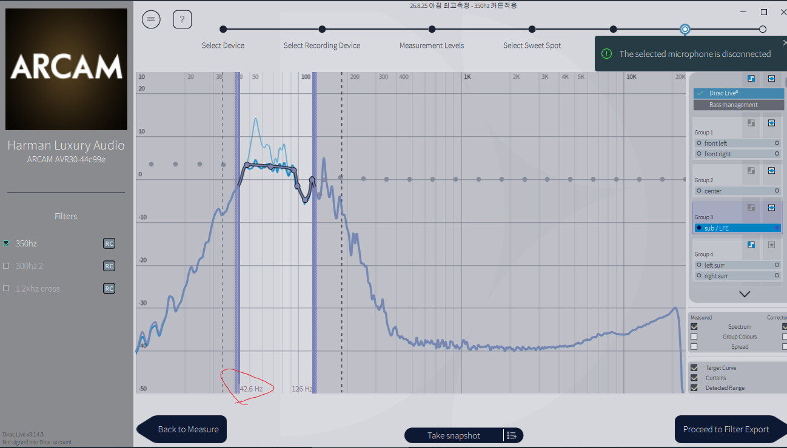Click the Group 1 center-view icon
This screenshot has width=787, height=448.
pos(771,123)
